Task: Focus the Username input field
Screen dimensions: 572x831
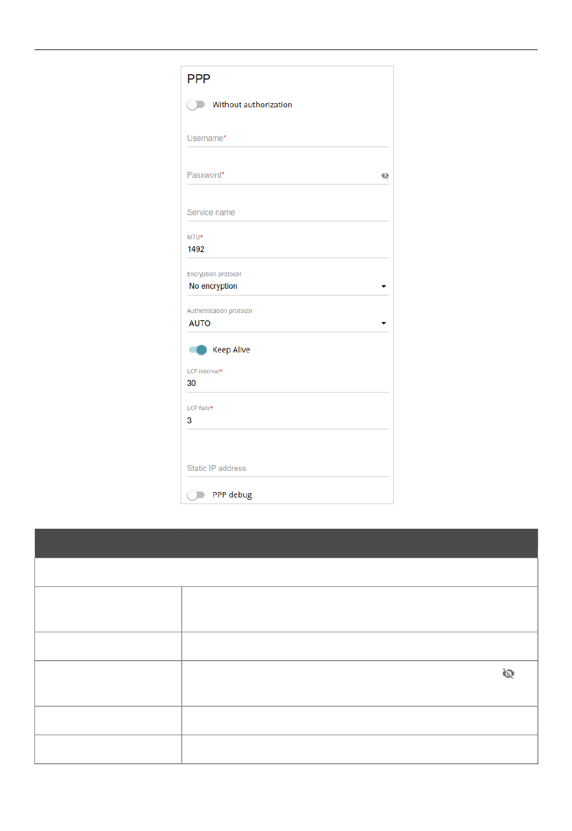Action: tap(288, 138)
